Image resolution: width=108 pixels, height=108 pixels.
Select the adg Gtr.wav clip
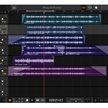tap(61, 19)
